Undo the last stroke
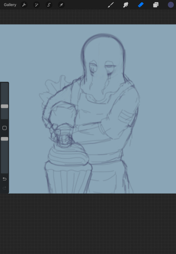 coord(5,179)
